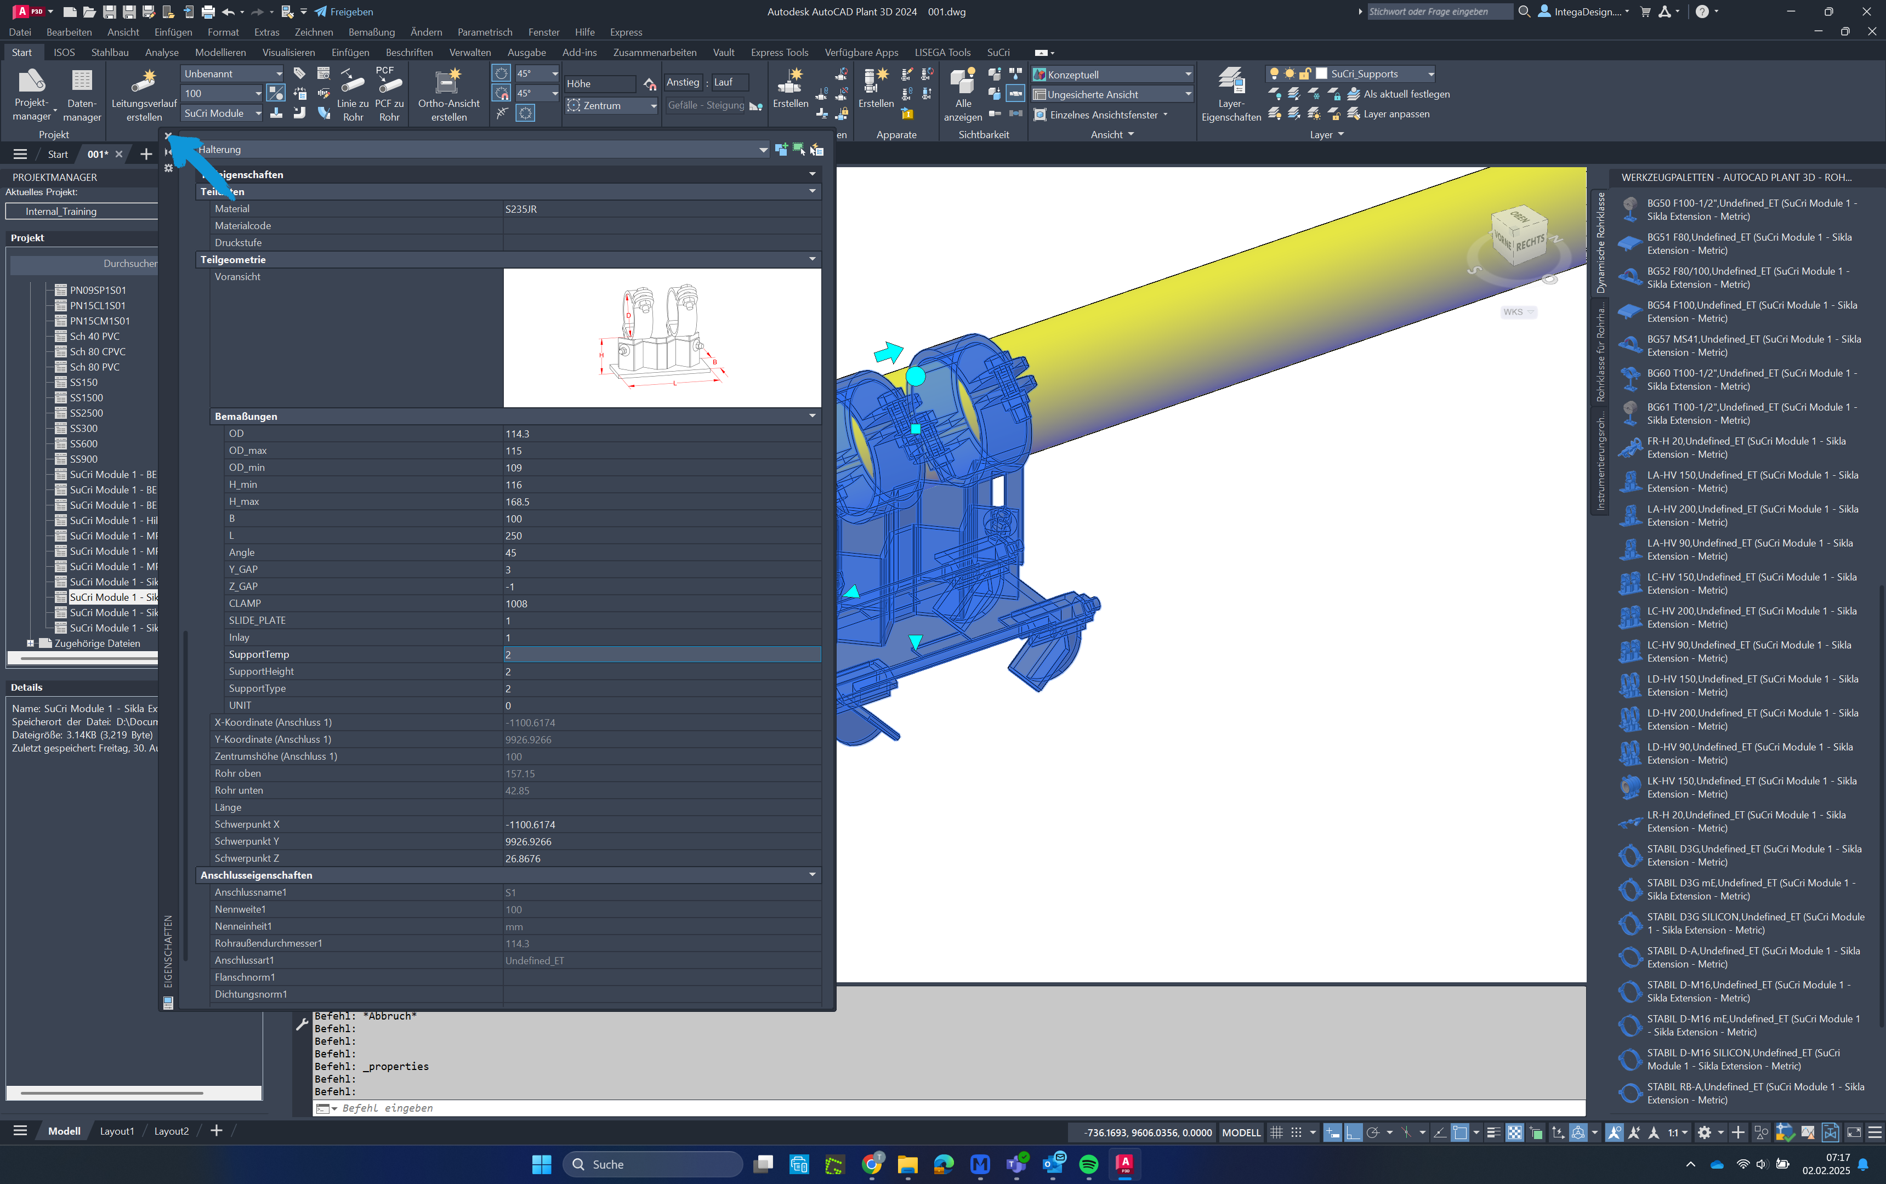The width and height of the screenshot is (1886, 1184).
Task: Click the SuCri_Supports layer color swatch
Action: point(1321,73)
